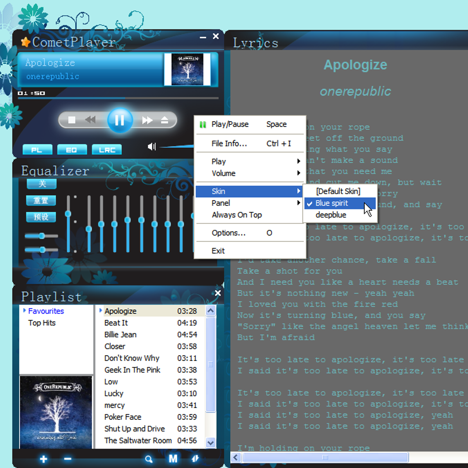
Task: Click the playlist scrollbar down arrow
Action: tap(211, 443)
